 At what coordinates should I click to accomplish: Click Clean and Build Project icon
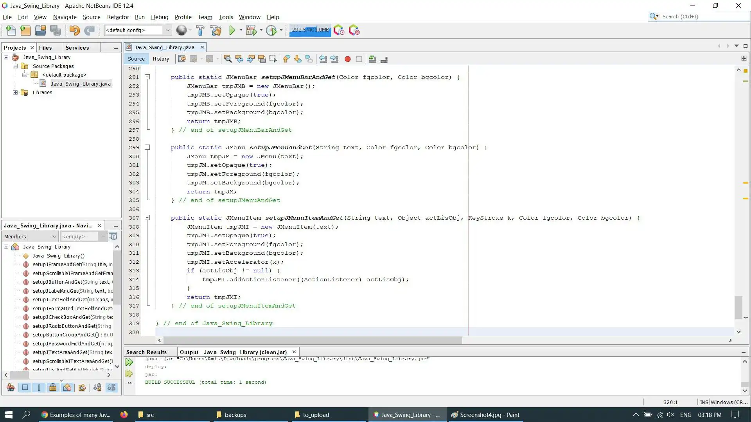tap(216, 30)
